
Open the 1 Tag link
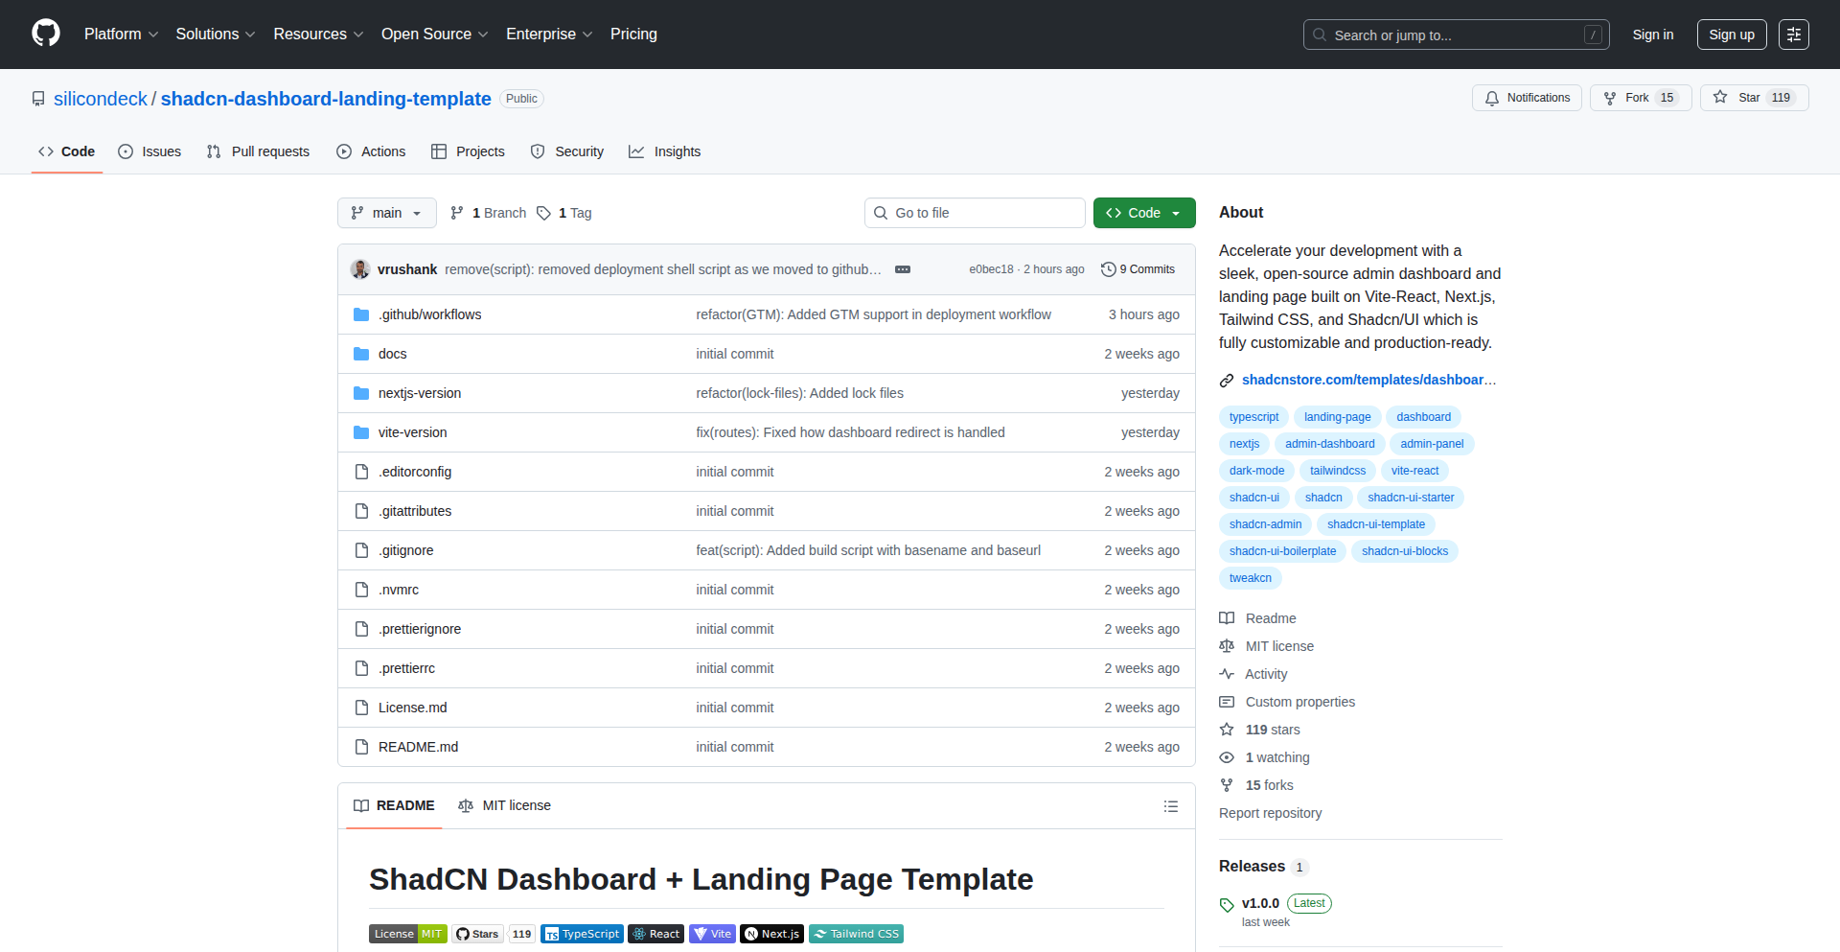tap(564, 213)
